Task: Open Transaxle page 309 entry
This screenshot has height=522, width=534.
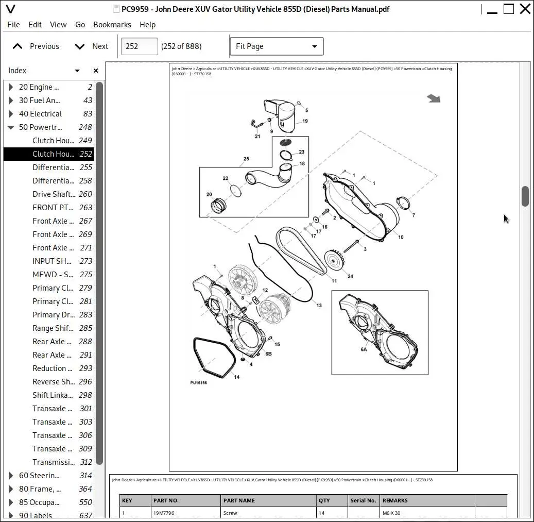Action: coord(49,449)
